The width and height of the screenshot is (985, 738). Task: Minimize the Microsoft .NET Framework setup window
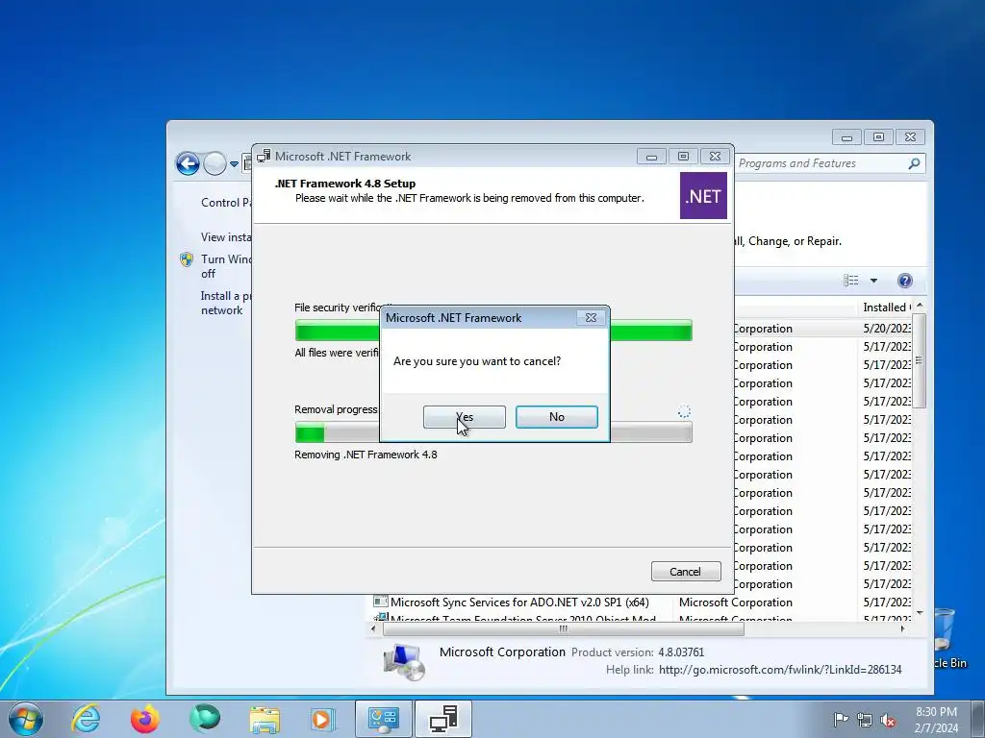(651, 157)
